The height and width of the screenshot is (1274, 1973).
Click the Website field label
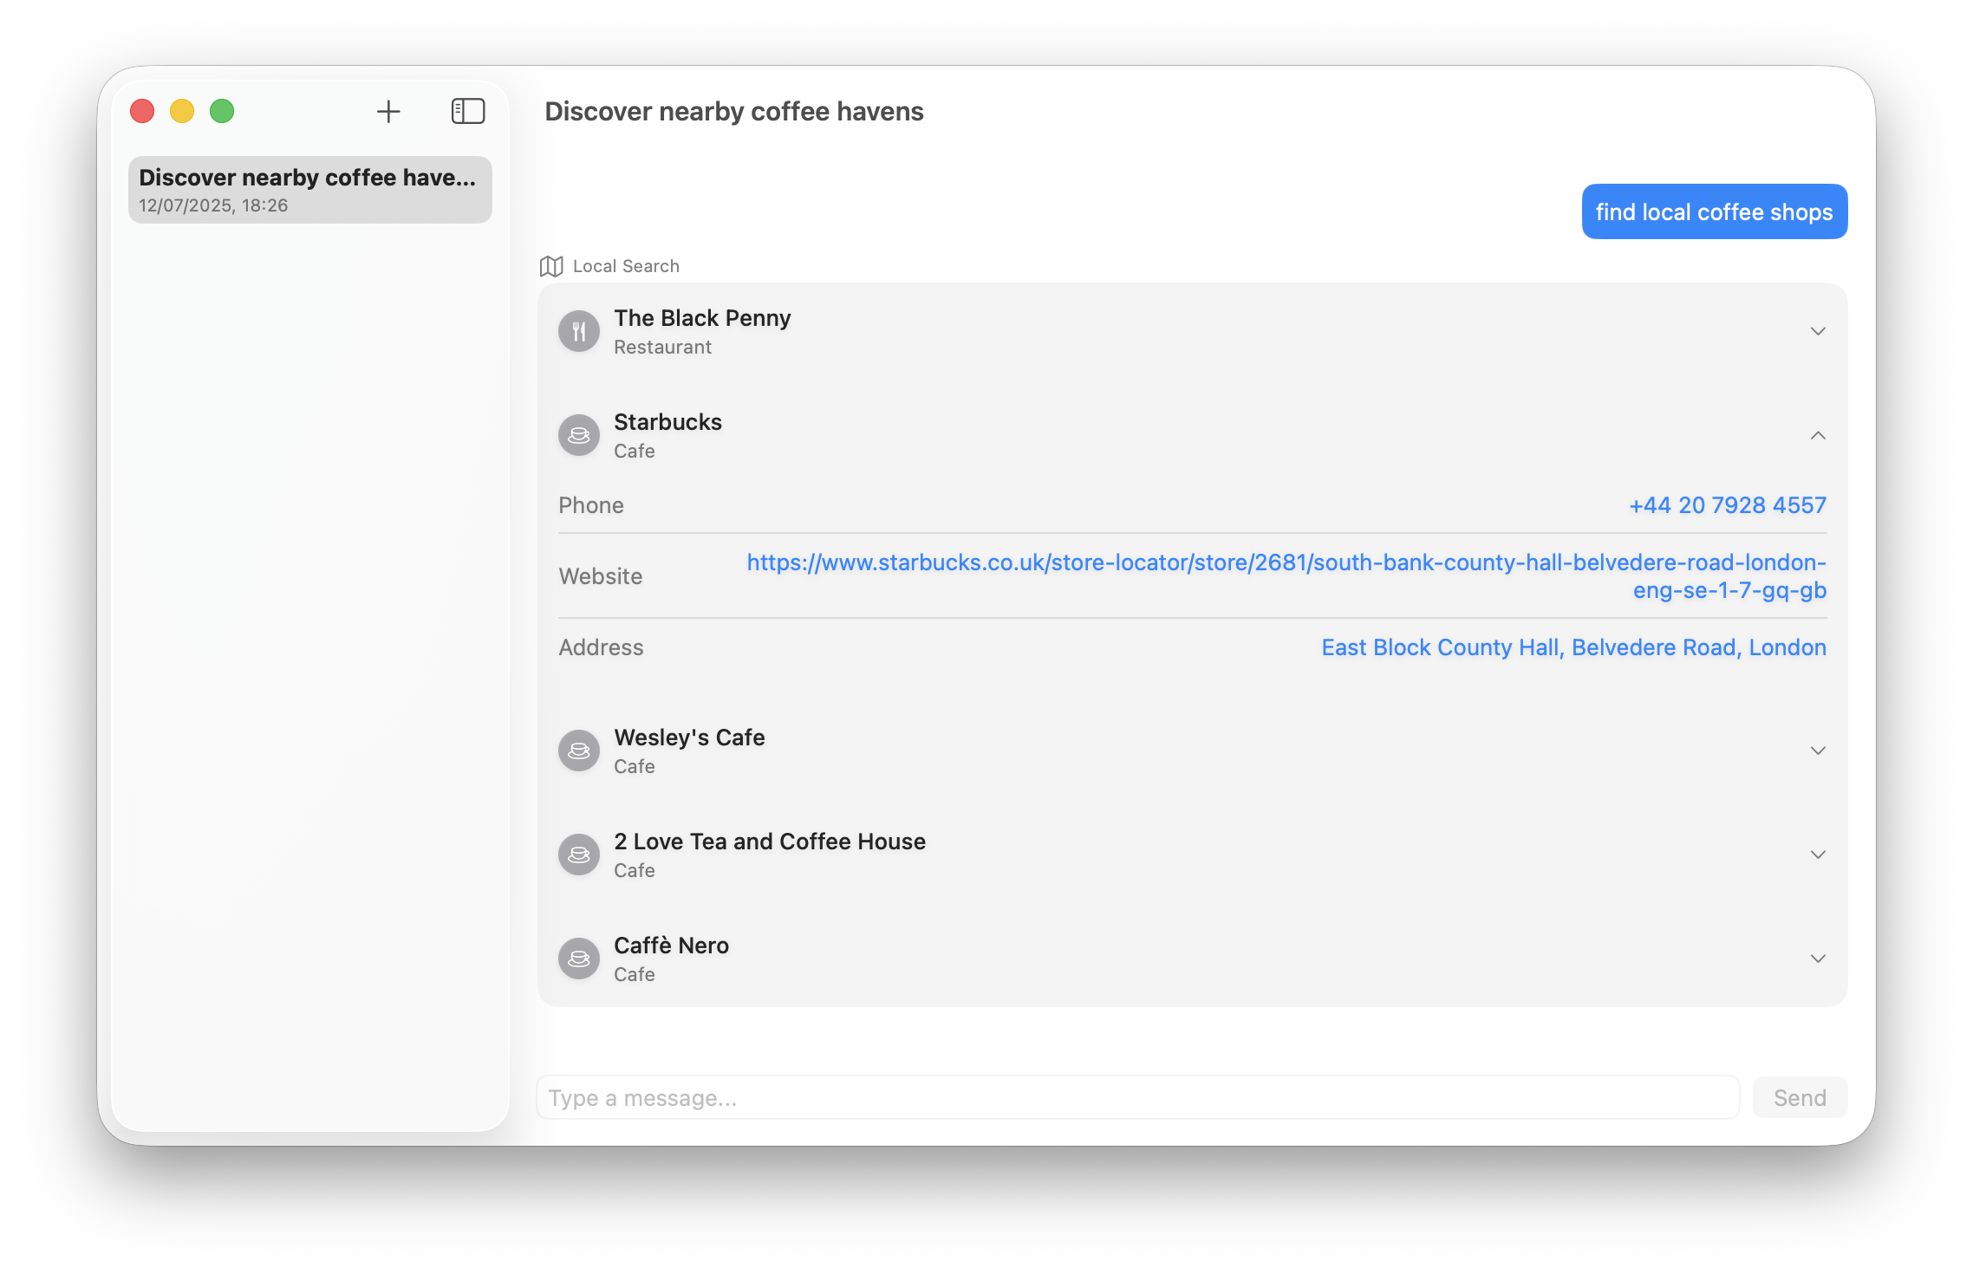601,576
